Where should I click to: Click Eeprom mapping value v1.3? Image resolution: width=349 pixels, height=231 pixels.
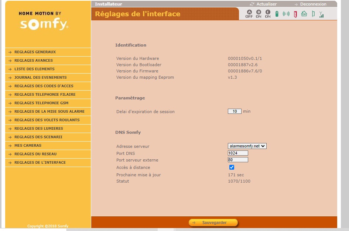(232, 77)
